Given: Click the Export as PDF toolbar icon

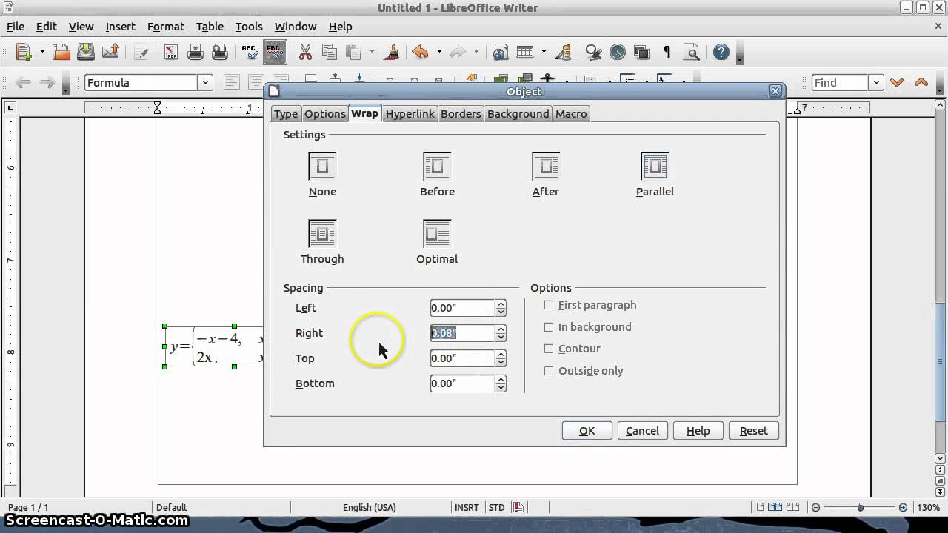Looking at the screenshot, I should [x=171, y=52].
